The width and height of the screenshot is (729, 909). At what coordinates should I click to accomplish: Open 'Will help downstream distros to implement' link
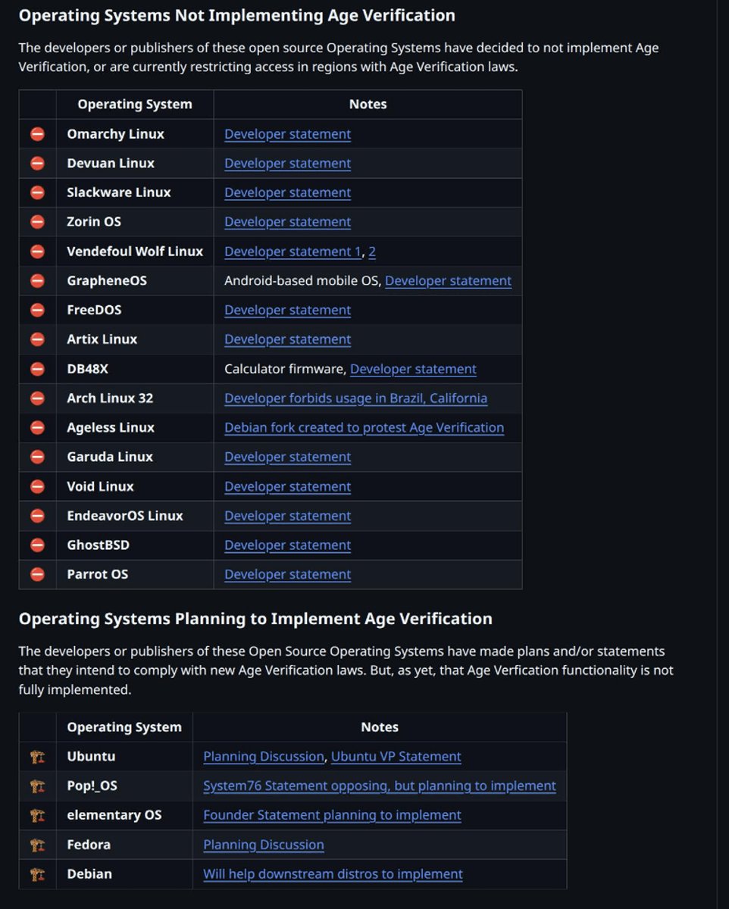point(333,874)
